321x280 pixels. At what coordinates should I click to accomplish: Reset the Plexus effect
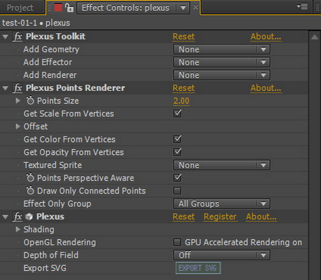[x=184, y=217]
